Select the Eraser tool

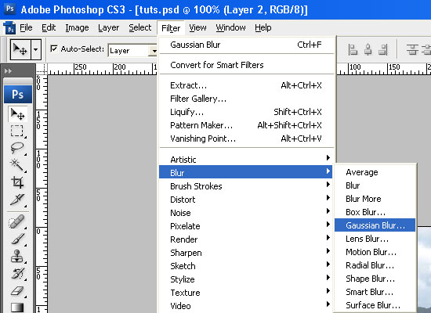(17, 290)
